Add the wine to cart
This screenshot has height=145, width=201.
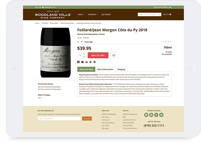pyautogui.click(x=98, y=55)
